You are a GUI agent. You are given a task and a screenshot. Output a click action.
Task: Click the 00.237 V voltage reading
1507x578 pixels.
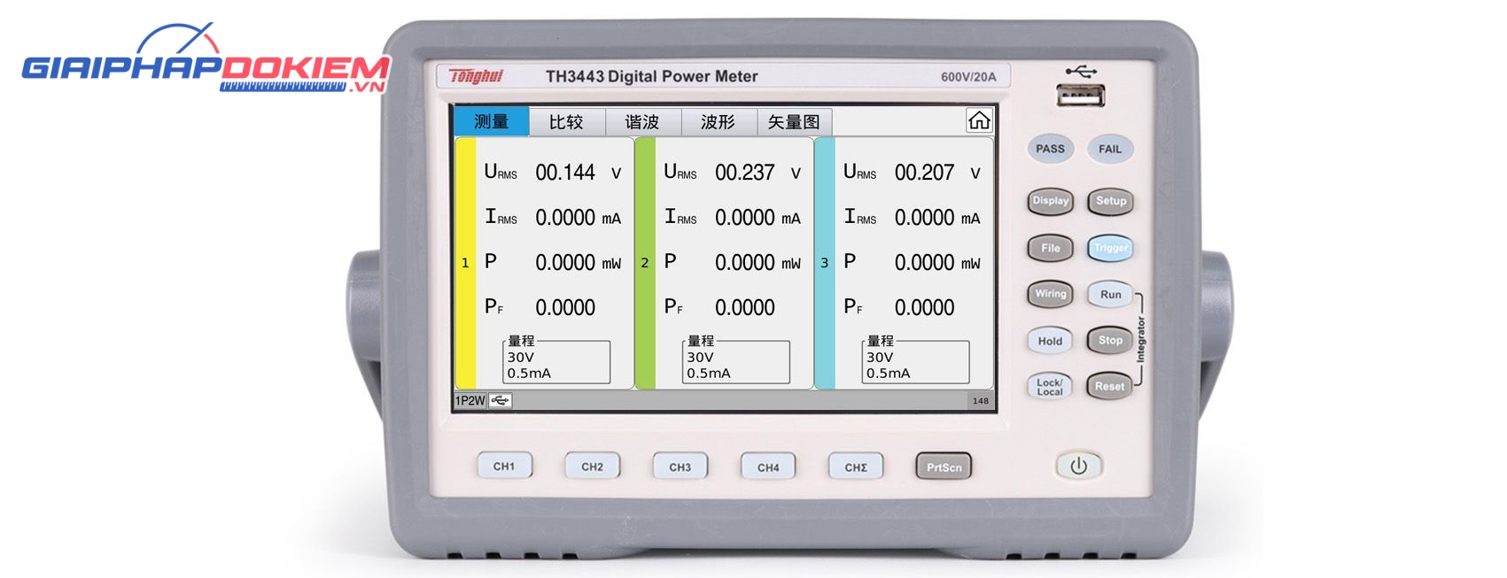click(758, 173)
